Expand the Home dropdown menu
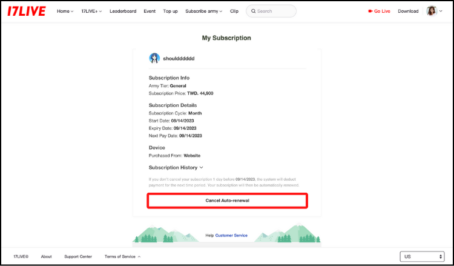454x266 pixels. click(x=65, y=11)
